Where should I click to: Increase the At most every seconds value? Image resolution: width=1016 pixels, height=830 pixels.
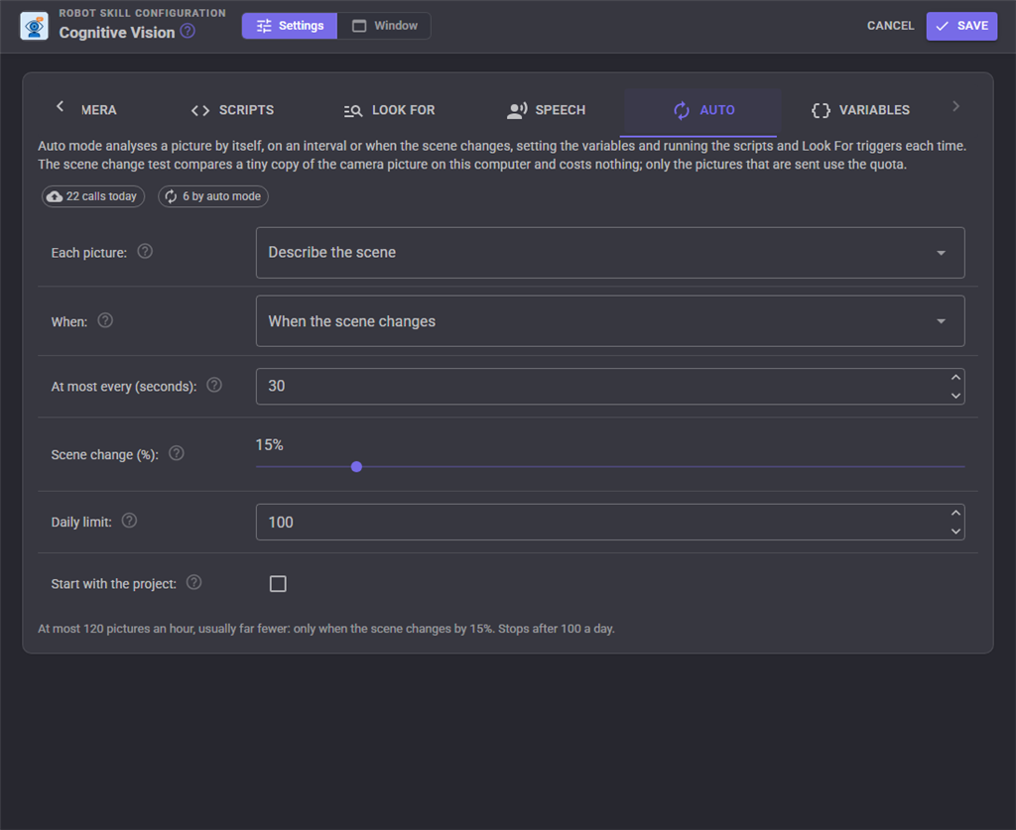pos(955,378)
